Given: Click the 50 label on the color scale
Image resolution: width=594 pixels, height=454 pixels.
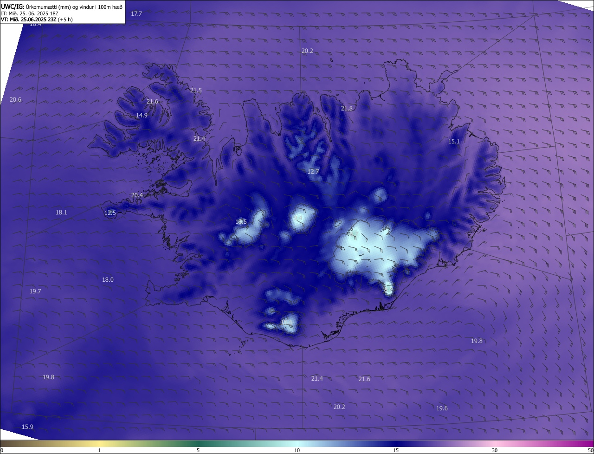Looking at the screenshot, I should (590, 450).
